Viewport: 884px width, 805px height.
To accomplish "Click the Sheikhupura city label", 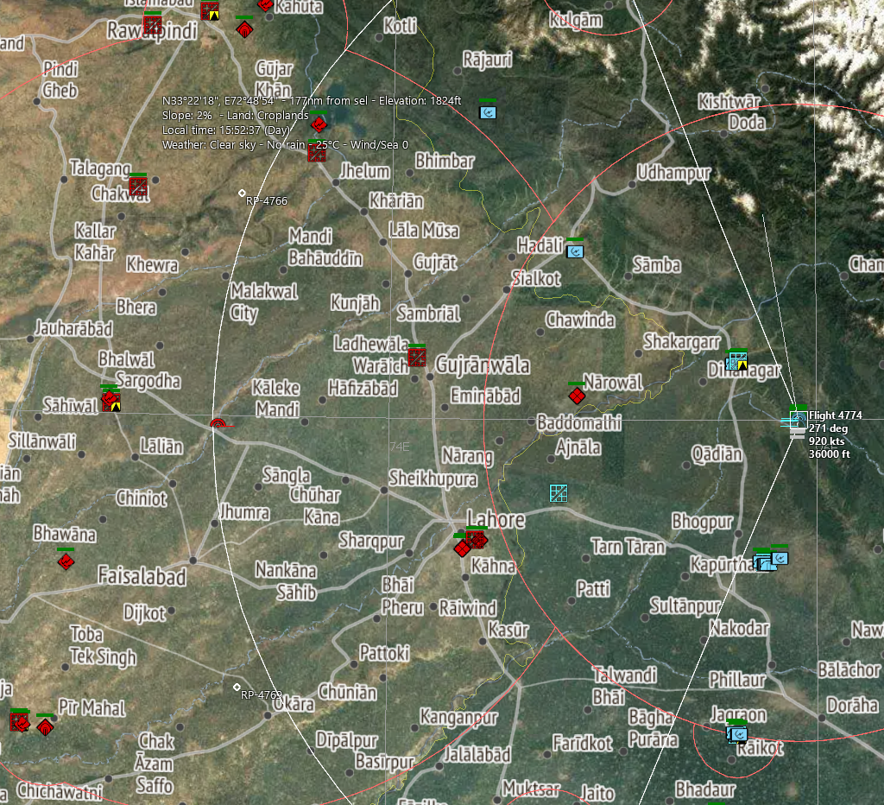I will tap(433, 479).
